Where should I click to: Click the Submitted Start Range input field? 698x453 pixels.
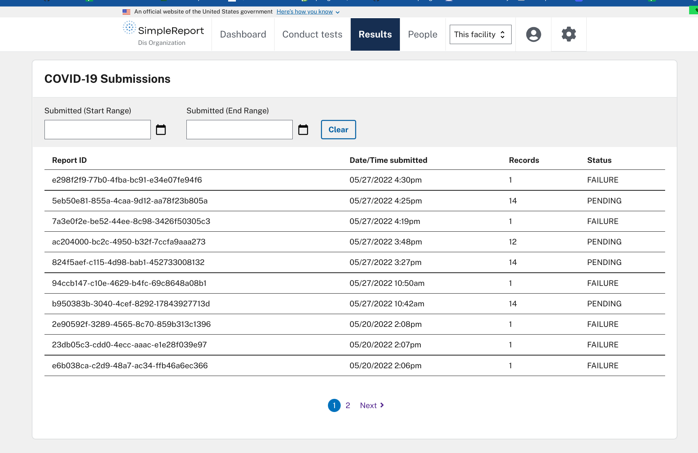(x=97, y=130)
